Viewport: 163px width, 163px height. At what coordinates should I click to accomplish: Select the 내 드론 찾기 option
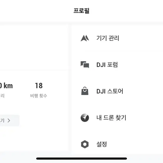click(x=117, y=118)
